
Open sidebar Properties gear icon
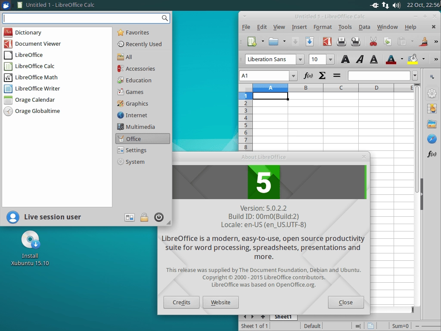point(432,94)
